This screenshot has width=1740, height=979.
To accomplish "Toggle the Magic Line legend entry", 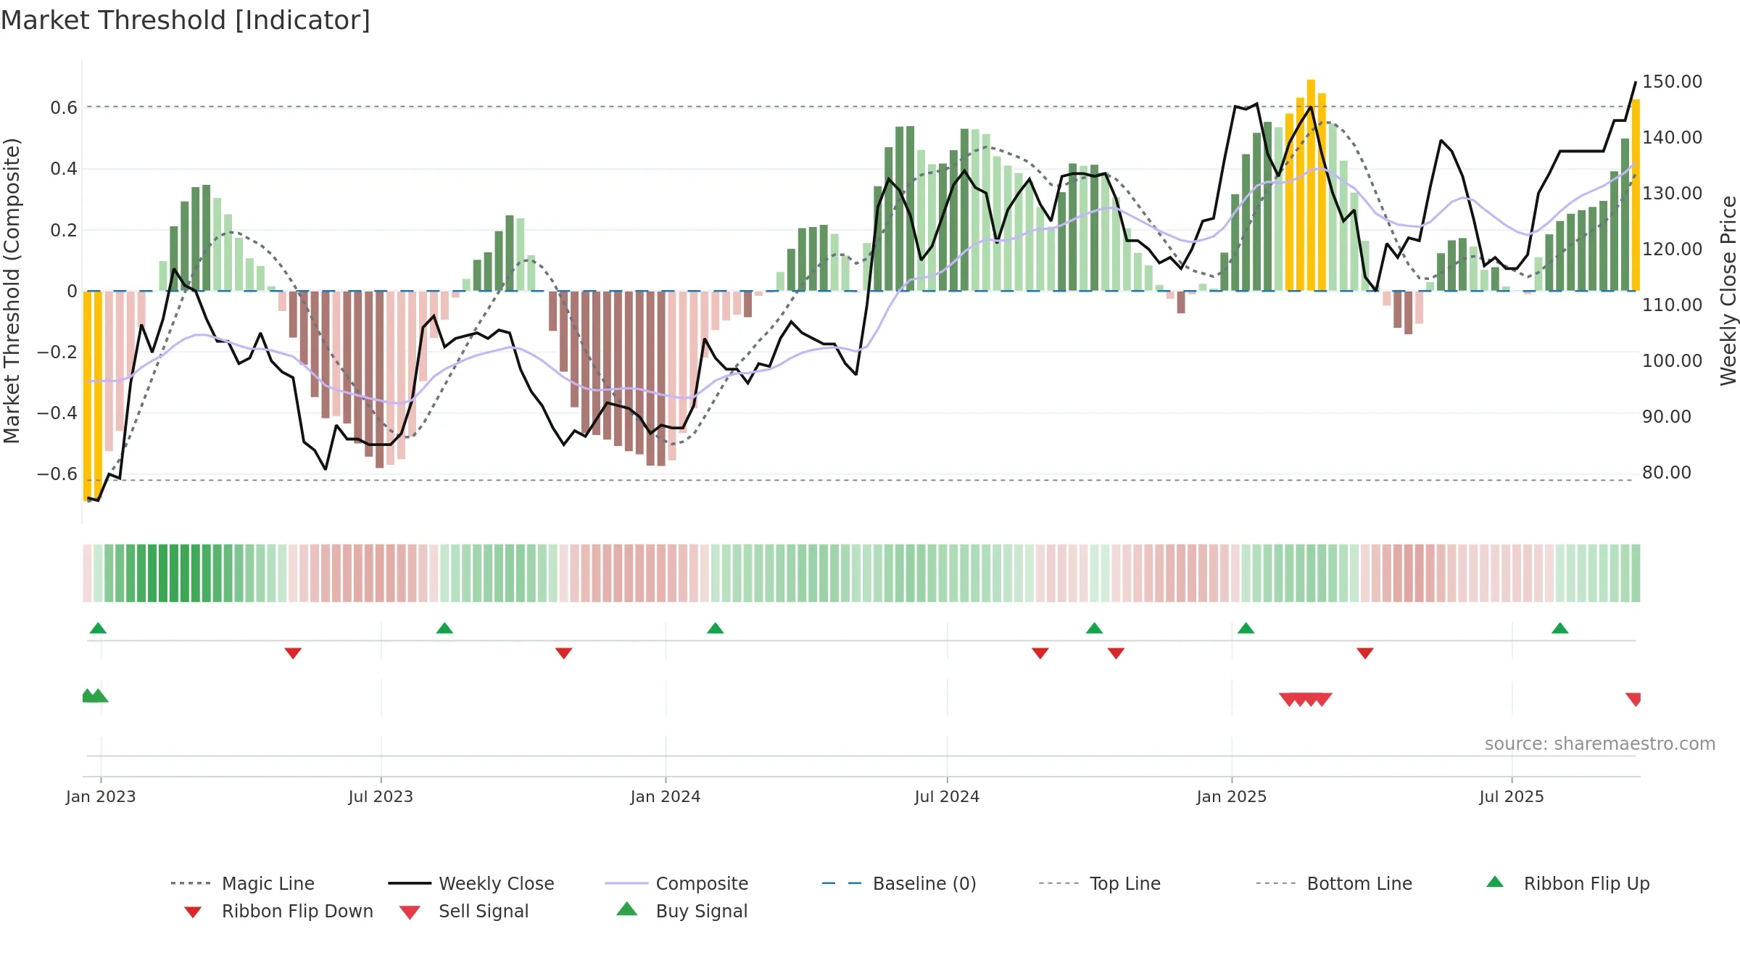I will click(243, 883).
